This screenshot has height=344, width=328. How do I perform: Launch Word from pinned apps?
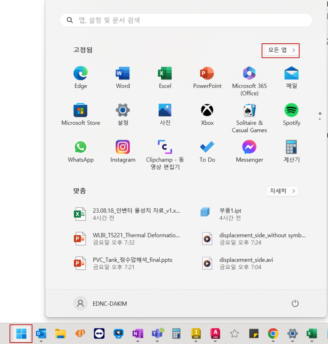click(x=123, y=78)
